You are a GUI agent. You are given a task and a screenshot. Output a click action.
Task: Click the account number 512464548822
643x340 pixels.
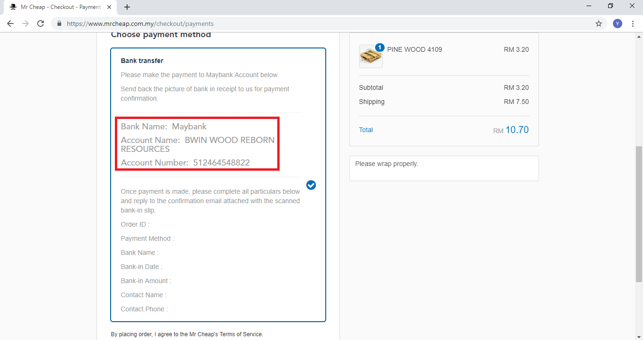pos(221,163)
